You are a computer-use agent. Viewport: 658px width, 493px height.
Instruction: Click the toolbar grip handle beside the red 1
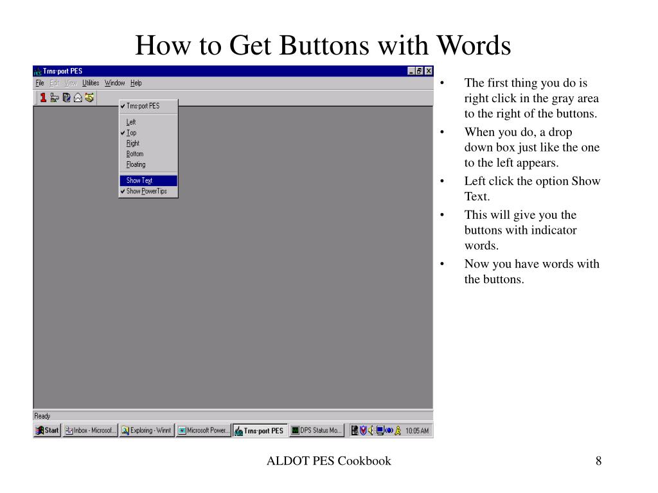click(36, 98)
